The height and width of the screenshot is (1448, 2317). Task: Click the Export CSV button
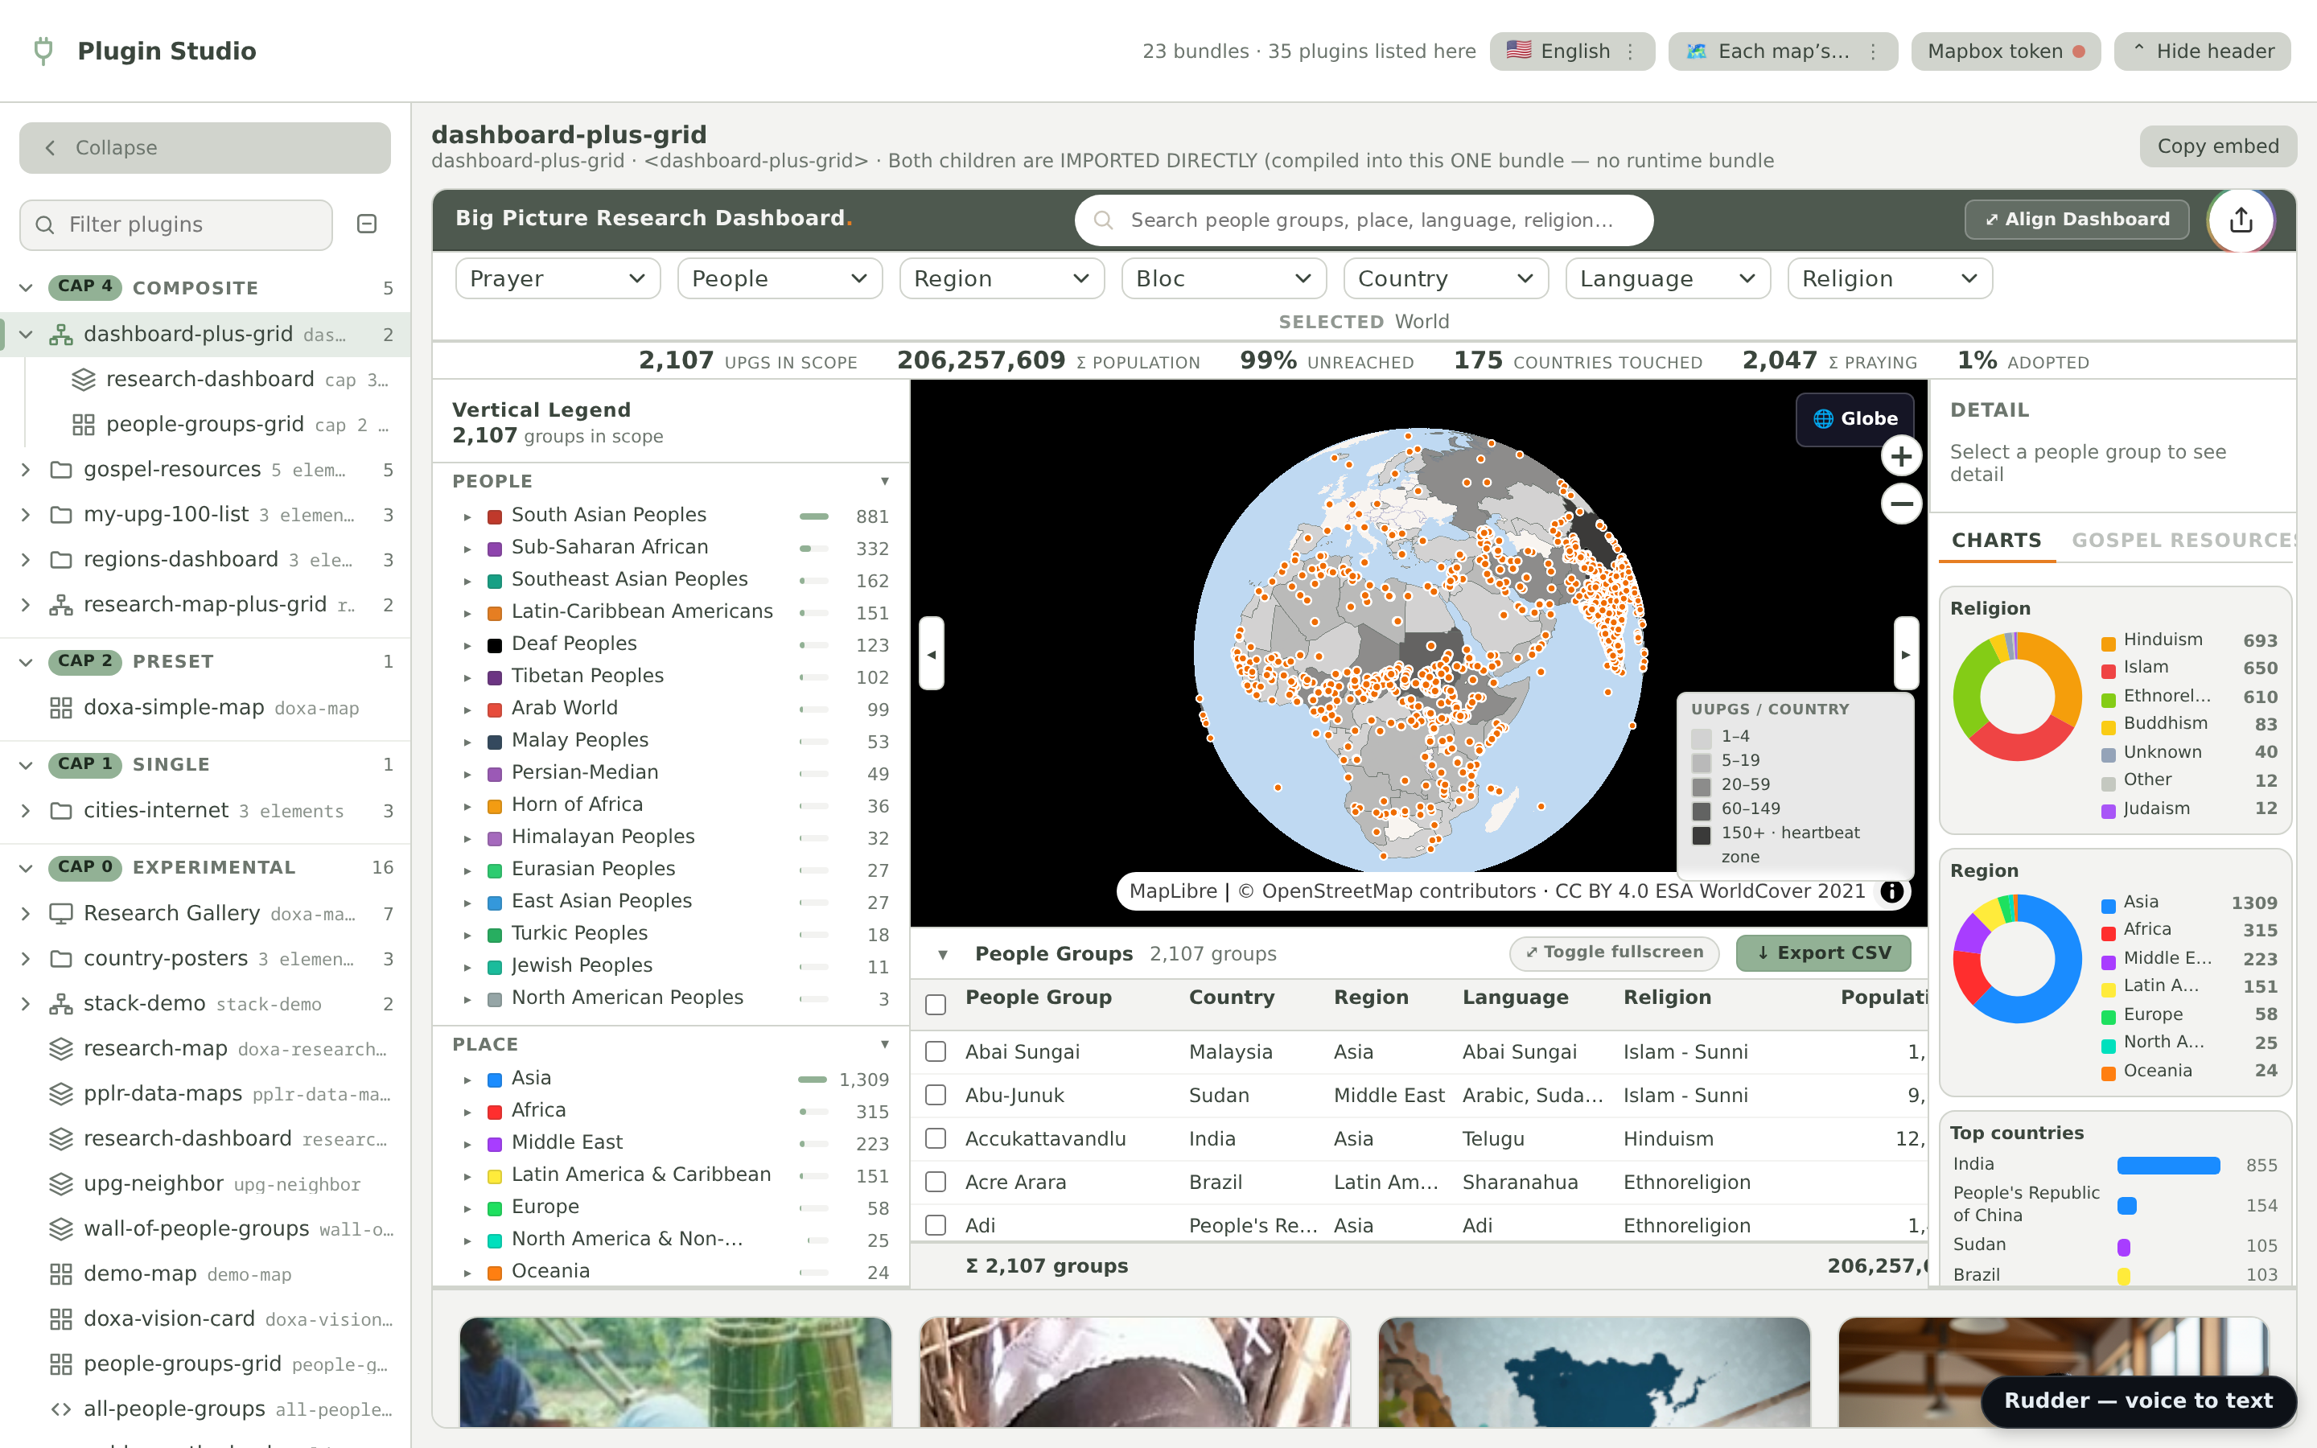coord(1824,953)
